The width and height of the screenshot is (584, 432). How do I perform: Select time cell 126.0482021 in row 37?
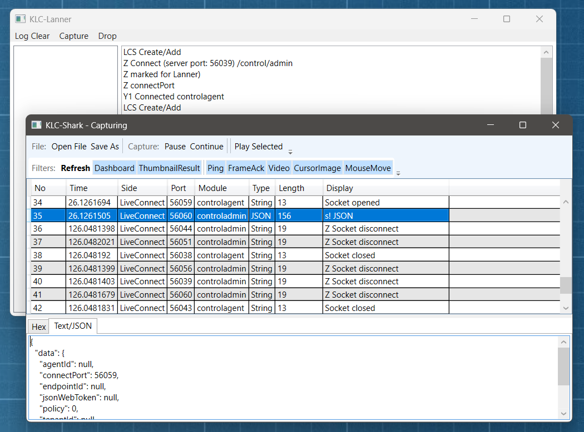[92, 242]
